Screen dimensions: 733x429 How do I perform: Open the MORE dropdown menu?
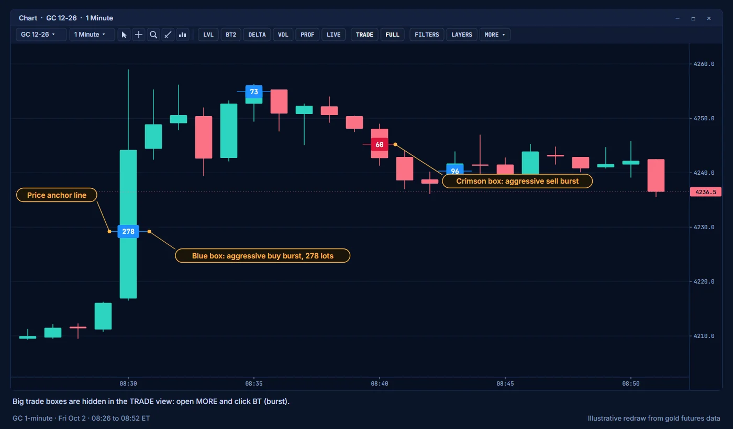click(495, 35)
